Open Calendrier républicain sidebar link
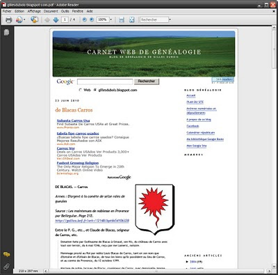Screen dimensions: 278x275 point(201,133)
